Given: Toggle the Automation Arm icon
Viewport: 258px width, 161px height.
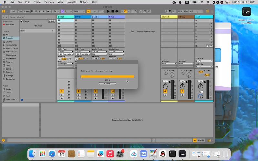Looking at the screenshot, I should (125, 11).
